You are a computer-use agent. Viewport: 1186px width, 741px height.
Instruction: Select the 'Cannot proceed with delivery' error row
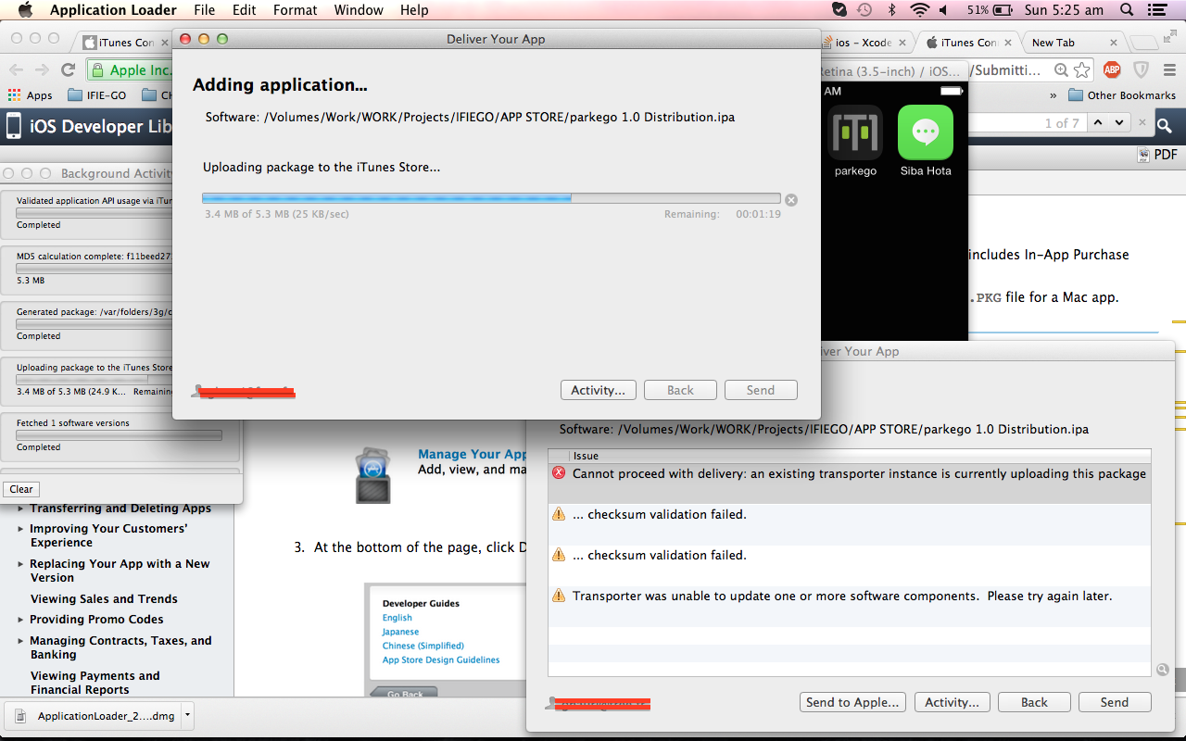pos(850,484)
